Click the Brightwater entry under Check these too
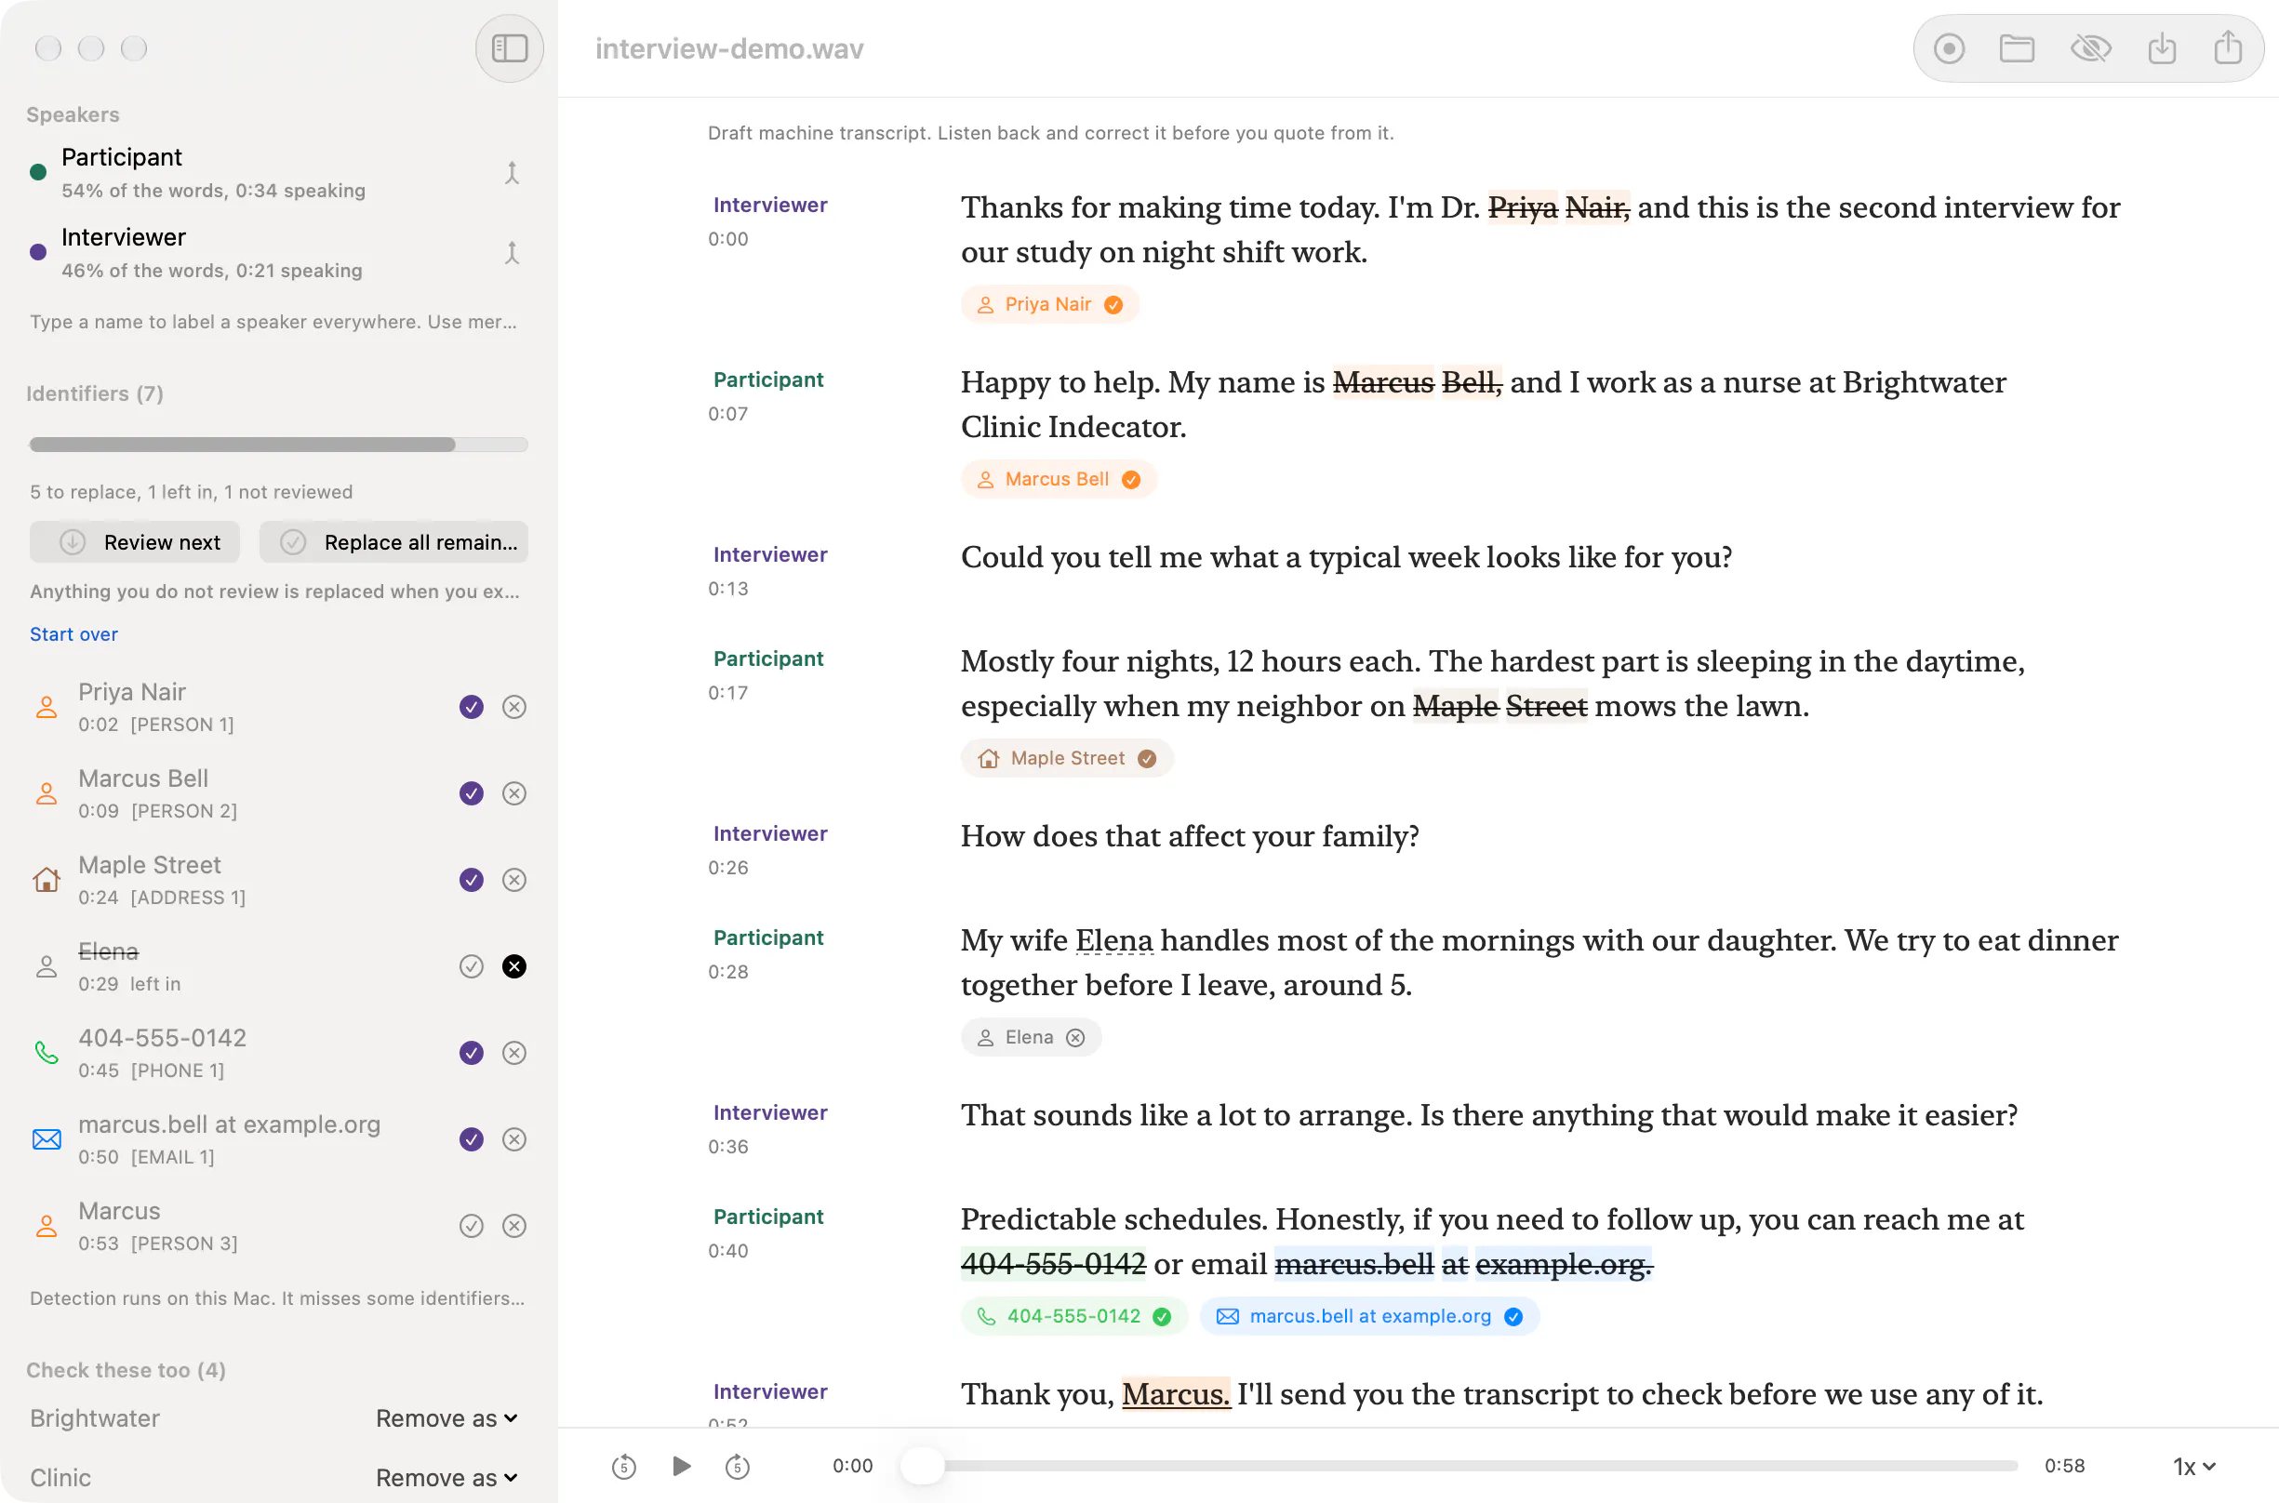Screen dimensions: 2279x1503 coord(95,1417)
